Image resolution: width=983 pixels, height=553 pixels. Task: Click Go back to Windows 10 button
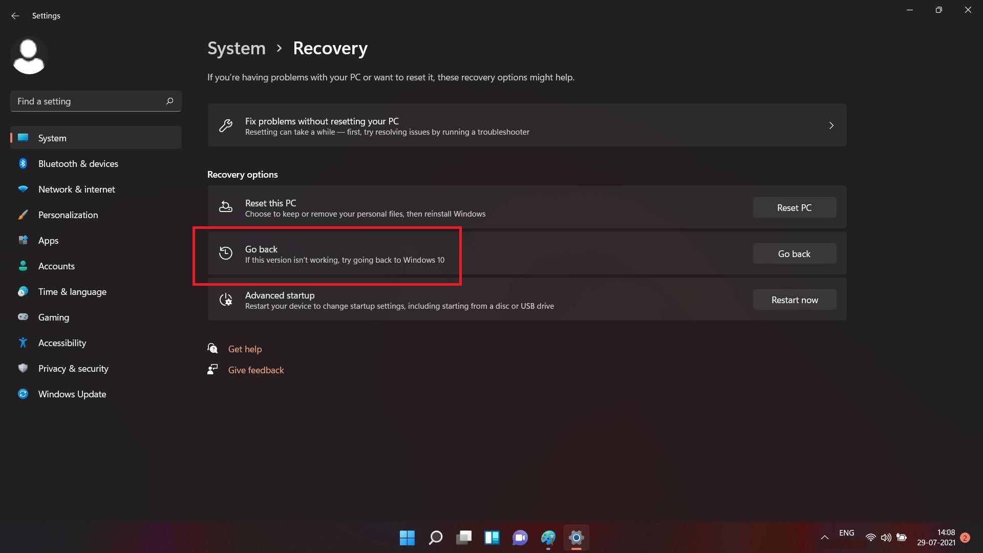[x=794, y=253]
